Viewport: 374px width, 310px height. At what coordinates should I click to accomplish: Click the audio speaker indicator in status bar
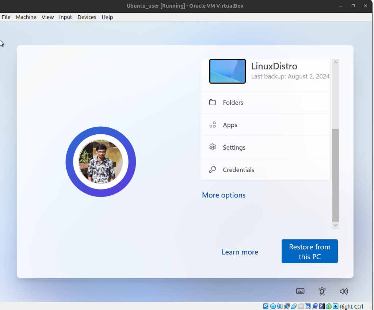click(x=280, y=306)
